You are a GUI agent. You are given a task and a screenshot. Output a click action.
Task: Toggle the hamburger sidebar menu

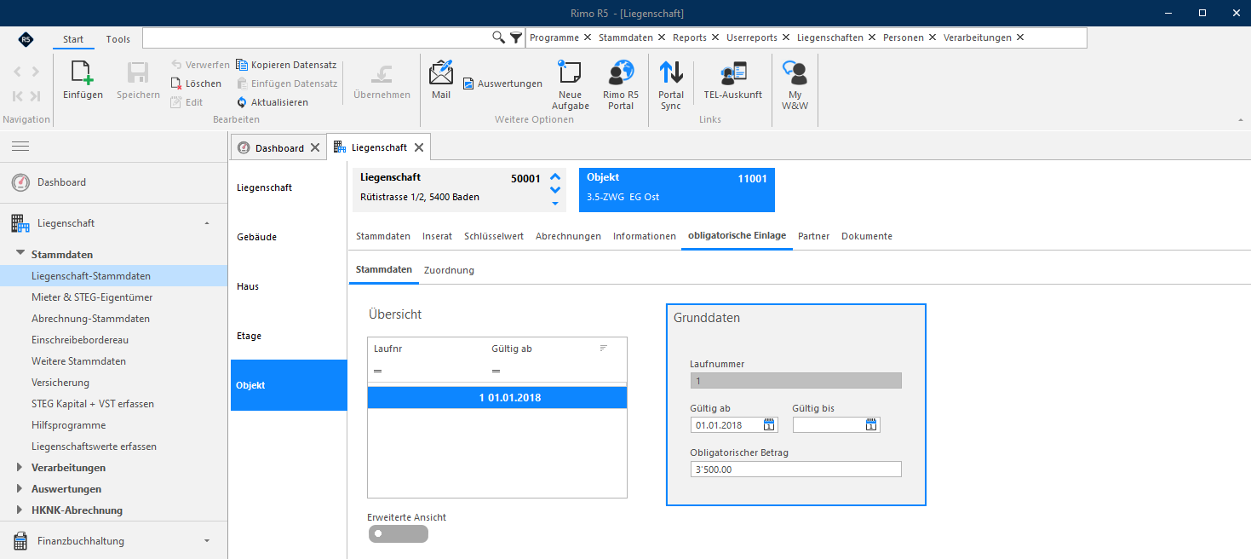pyautogui.click(x=20, y=147)
